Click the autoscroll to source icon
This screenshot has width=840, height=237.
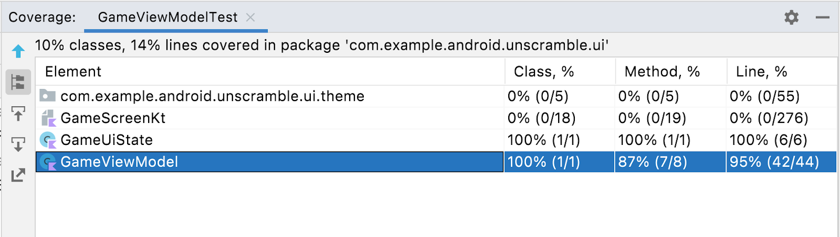point(18,114)
